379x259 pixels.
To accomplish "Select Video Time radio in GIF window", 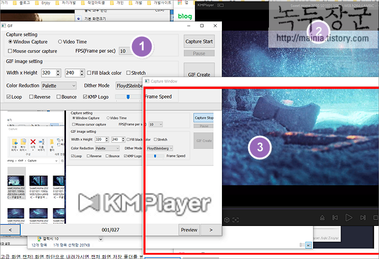I will (60, 42).
